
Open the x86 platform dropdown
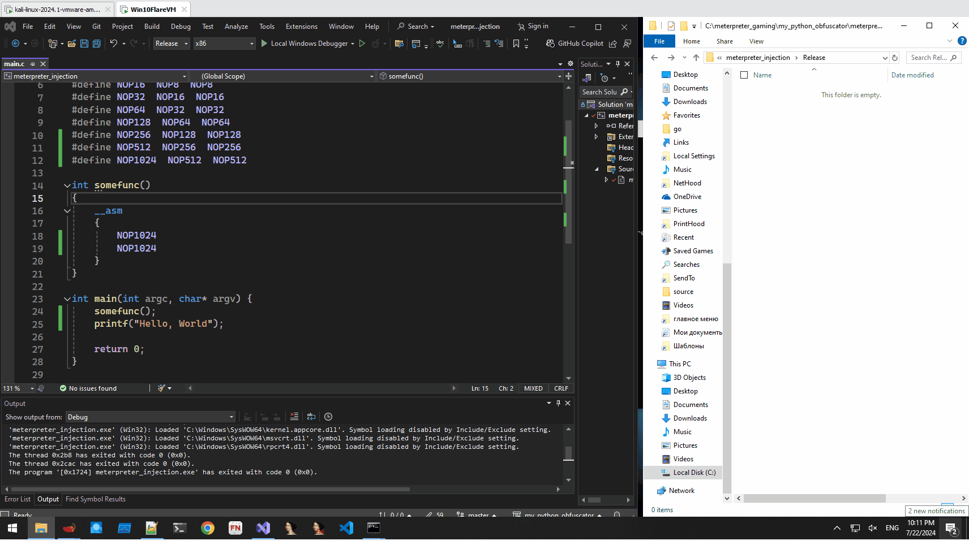(224, 44)
